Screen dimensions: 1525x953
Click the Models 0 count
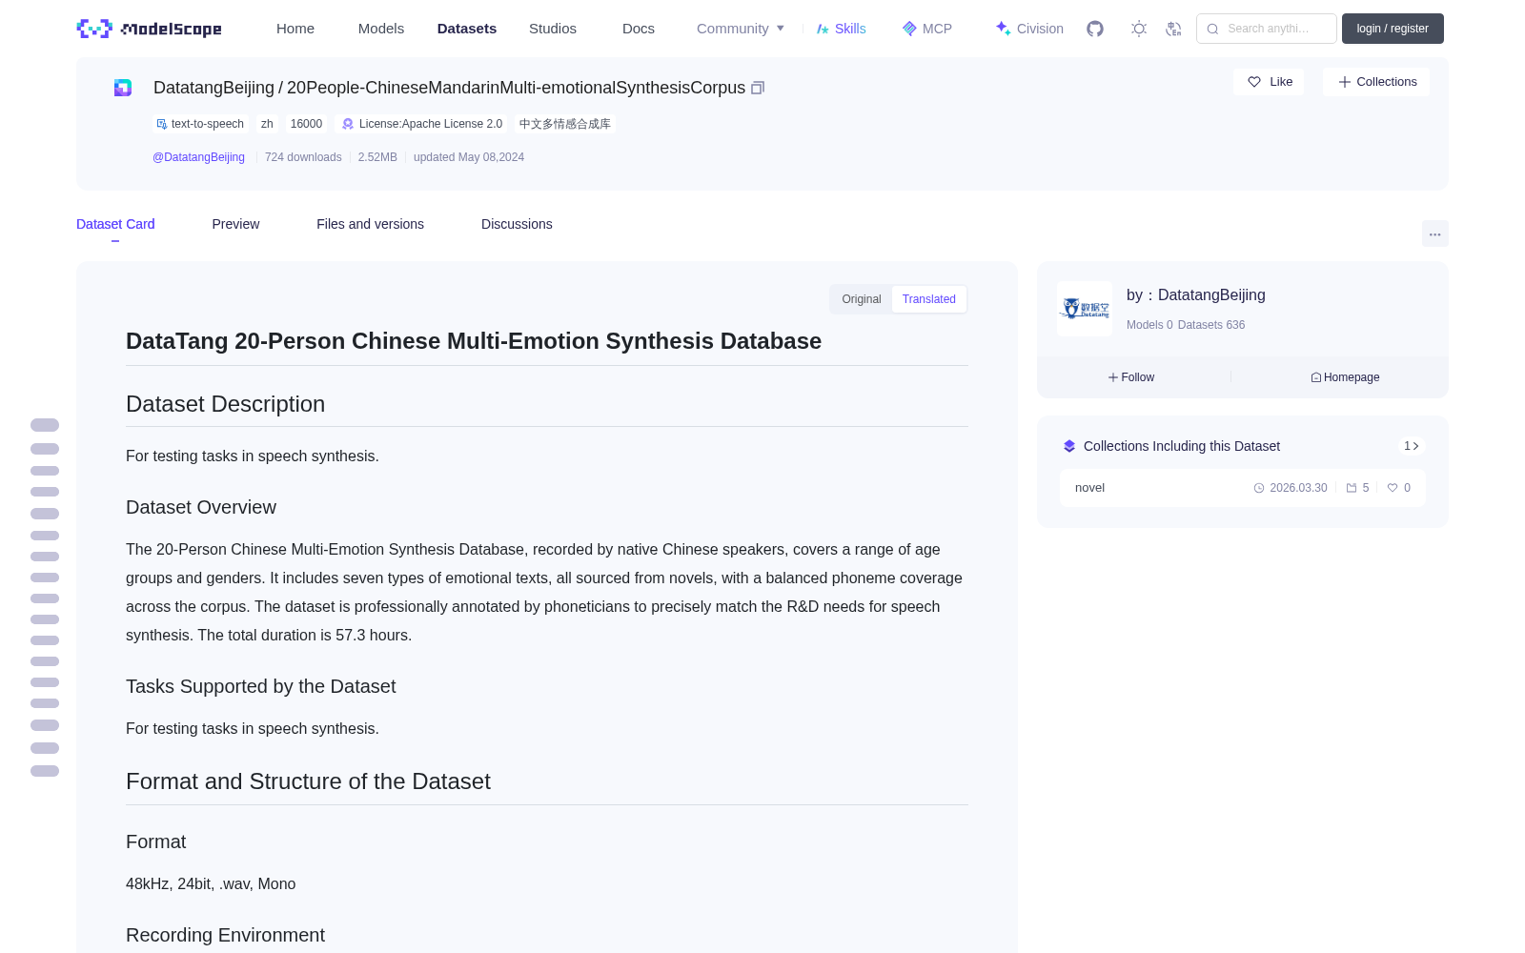click(1149, 325)
